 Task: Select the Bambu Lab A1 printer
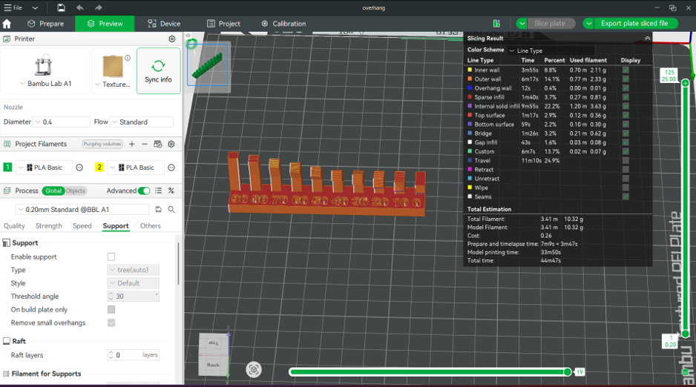coord(45,71)
